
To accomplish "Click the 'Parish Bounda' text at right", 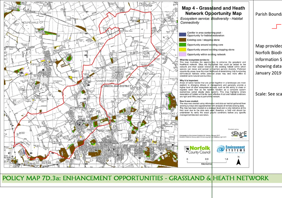I will point(269,14).
